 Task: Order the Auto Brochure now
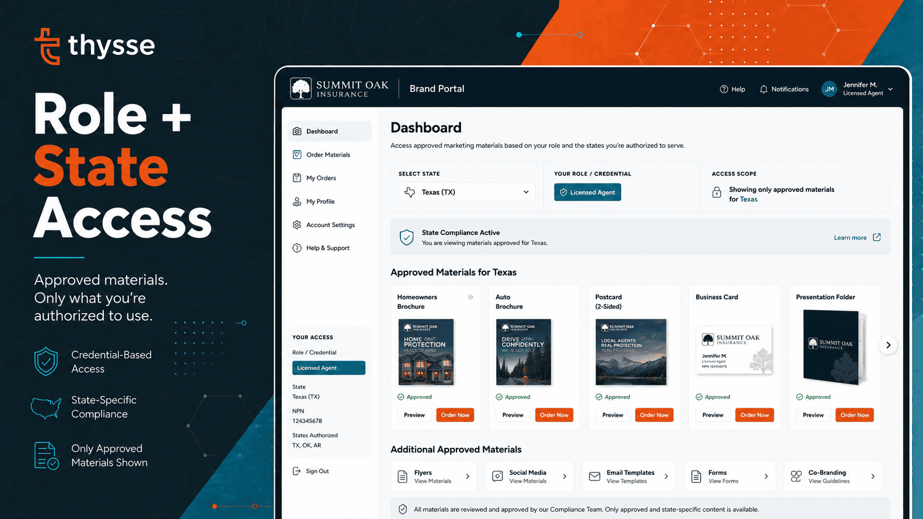(554, 415)
